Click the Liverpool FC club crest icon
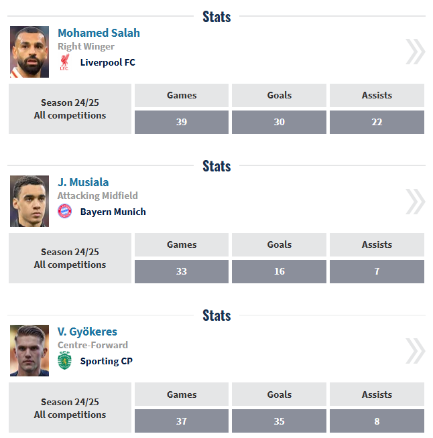Image resolution: width=433 pixels, height=438 pixels. tap(64, 63)
